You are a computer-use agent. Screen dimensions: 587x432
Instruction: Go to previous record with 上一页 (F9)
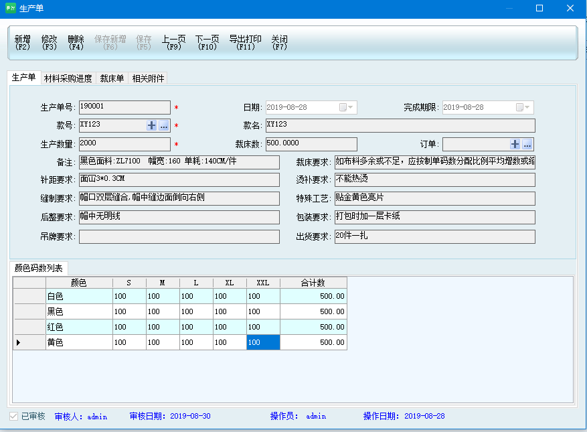click(174, 43)
